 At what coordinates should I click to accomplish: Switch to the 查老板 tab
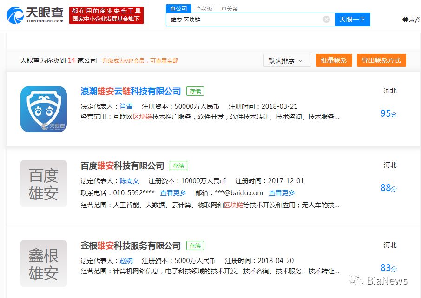tap(204, 8)
